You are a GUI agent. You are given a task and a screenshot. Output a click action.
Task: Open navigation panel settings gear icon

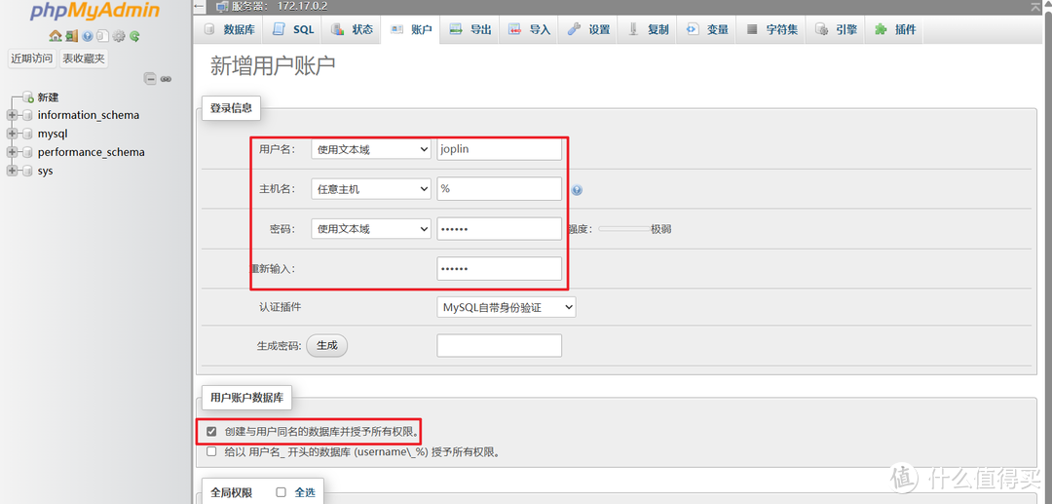click(119, 36)
